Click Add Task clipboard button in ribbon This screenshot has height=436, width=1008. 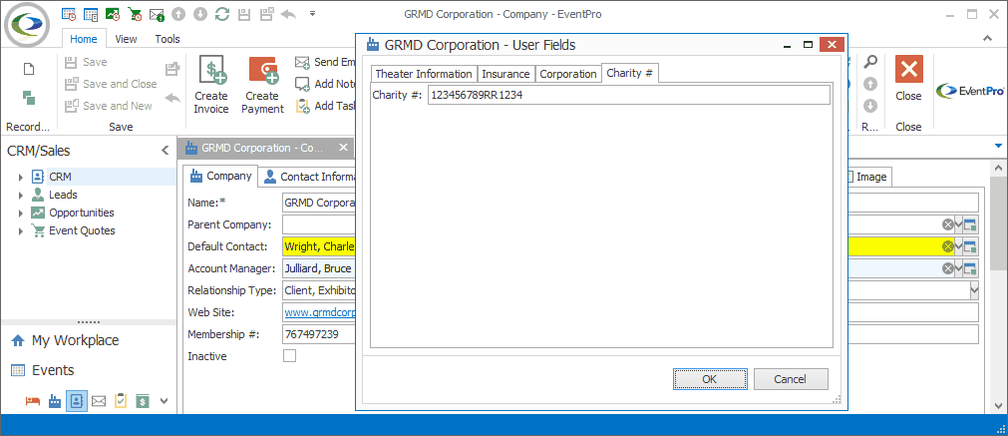click(x=325, y=106)
